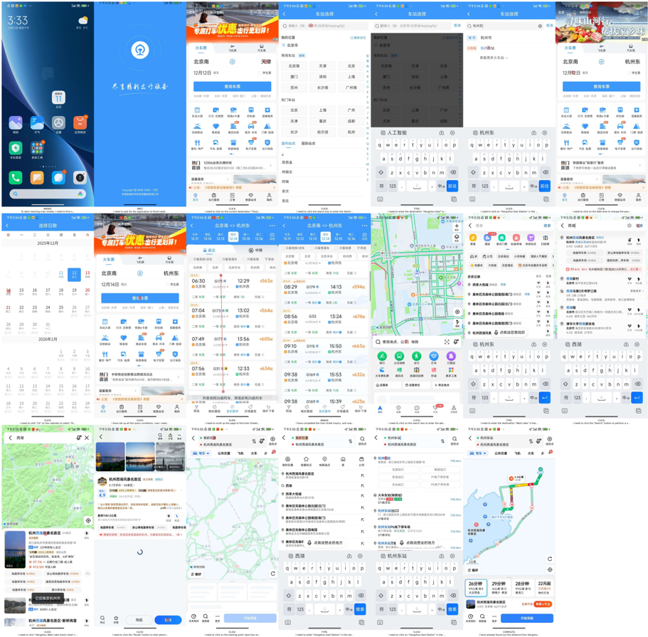The width and height of the screenshot is (648, 637).
Task: Select the 直达 direct trains tab
Action: click(x=210, y=251)
